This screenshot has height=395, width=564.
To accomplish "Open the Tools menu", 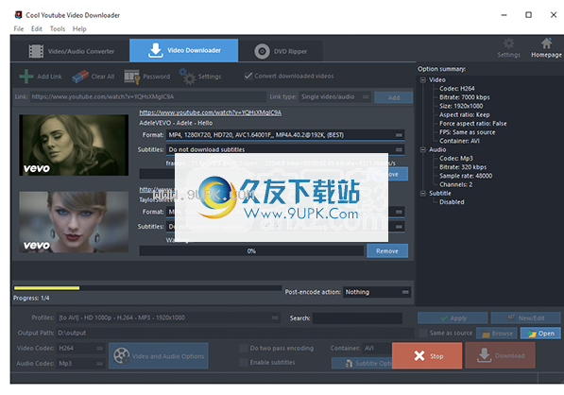I will (x=58, y=28).
